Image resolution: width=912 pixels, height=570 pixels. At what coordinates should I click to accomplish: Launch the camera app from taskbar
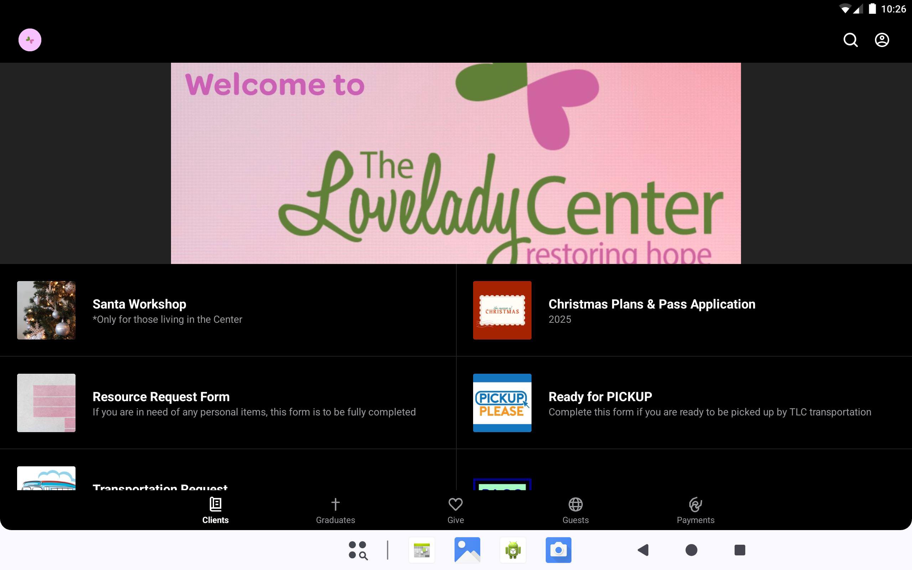pyautogui.click(x=558, y=550)
